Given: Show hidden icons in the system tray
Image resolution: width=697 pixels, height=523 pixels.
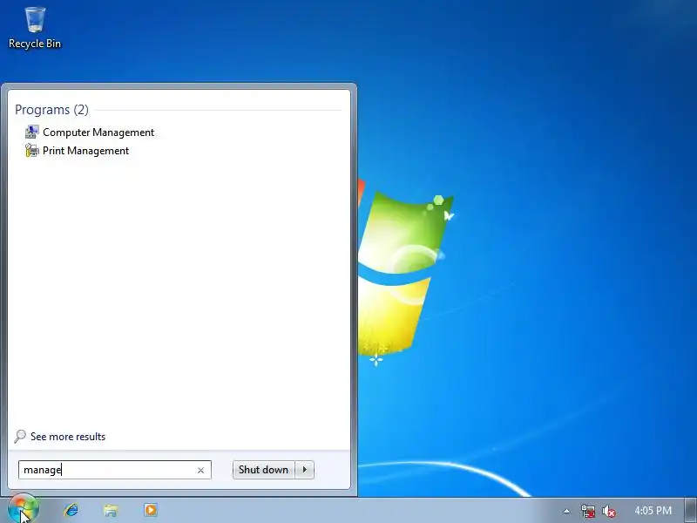Looking at the screenshot, I should [566, 511].
